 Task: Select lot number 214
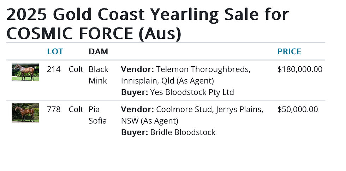click(54, 69)
